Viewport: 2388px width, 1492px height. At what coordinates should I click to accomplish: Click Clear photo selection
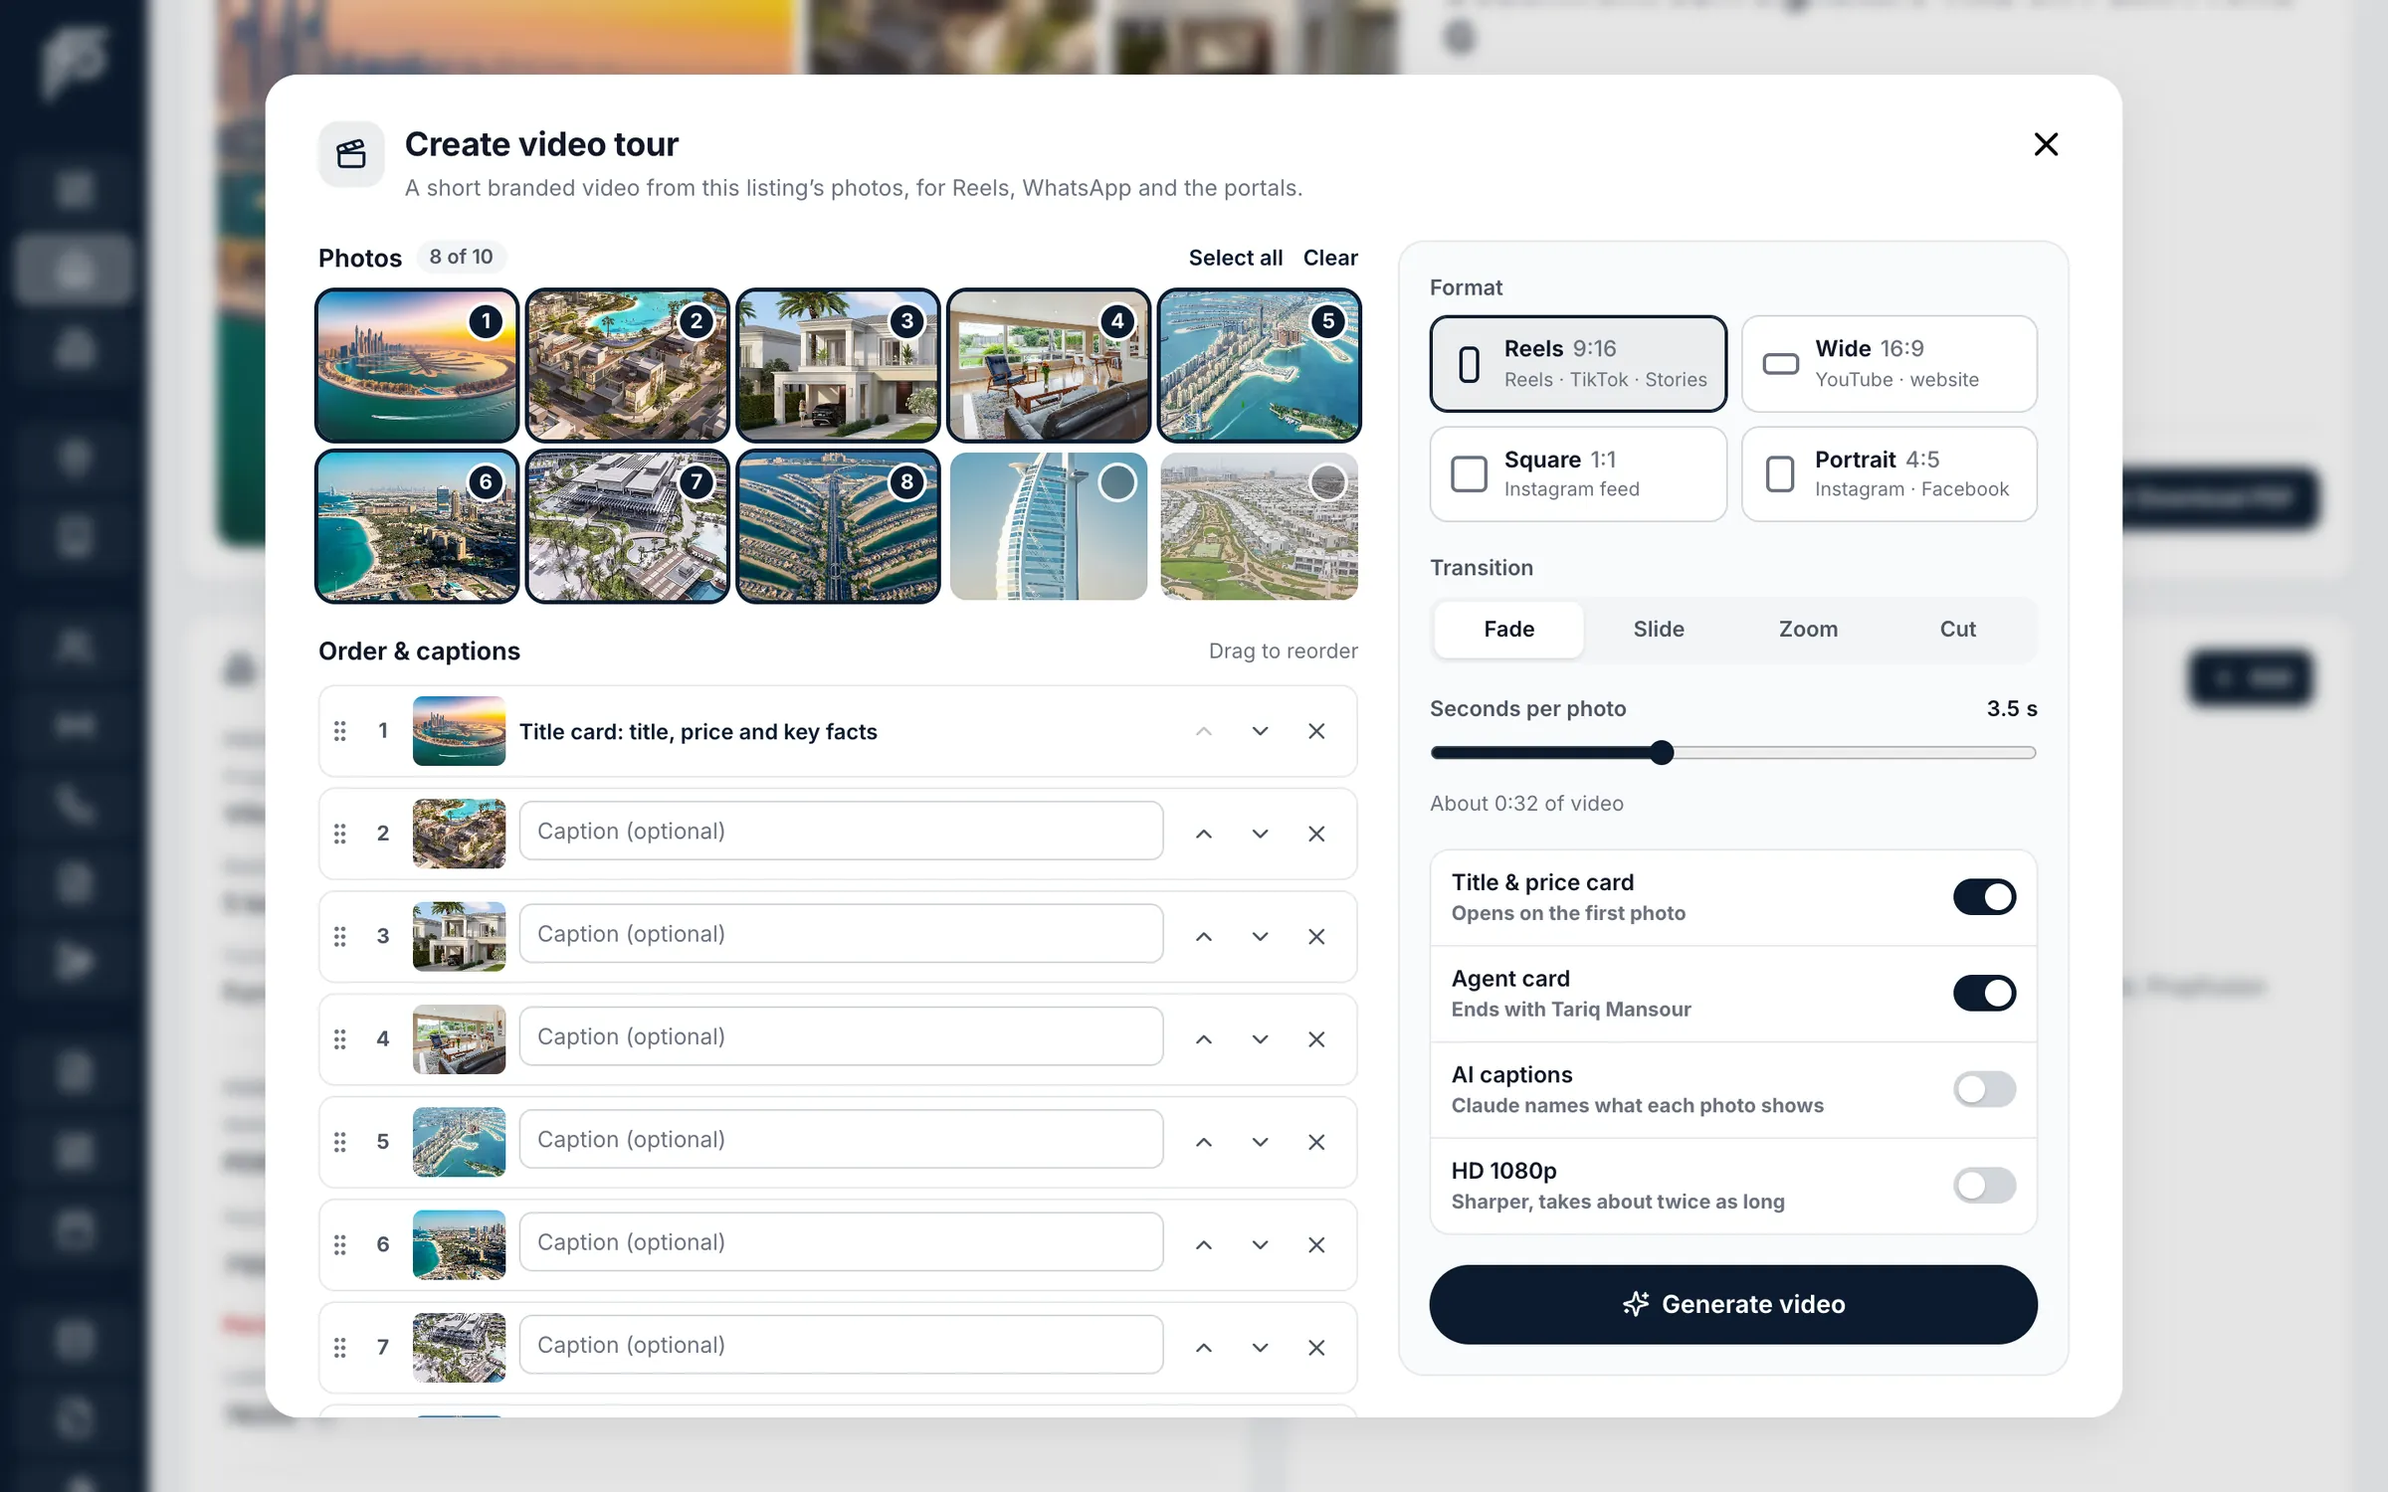[1330, 258]
